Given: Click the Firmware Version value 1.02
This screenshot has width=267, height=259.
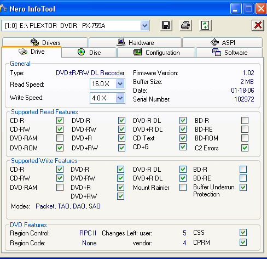Looking at the screenshot, I should pos(248,73).
